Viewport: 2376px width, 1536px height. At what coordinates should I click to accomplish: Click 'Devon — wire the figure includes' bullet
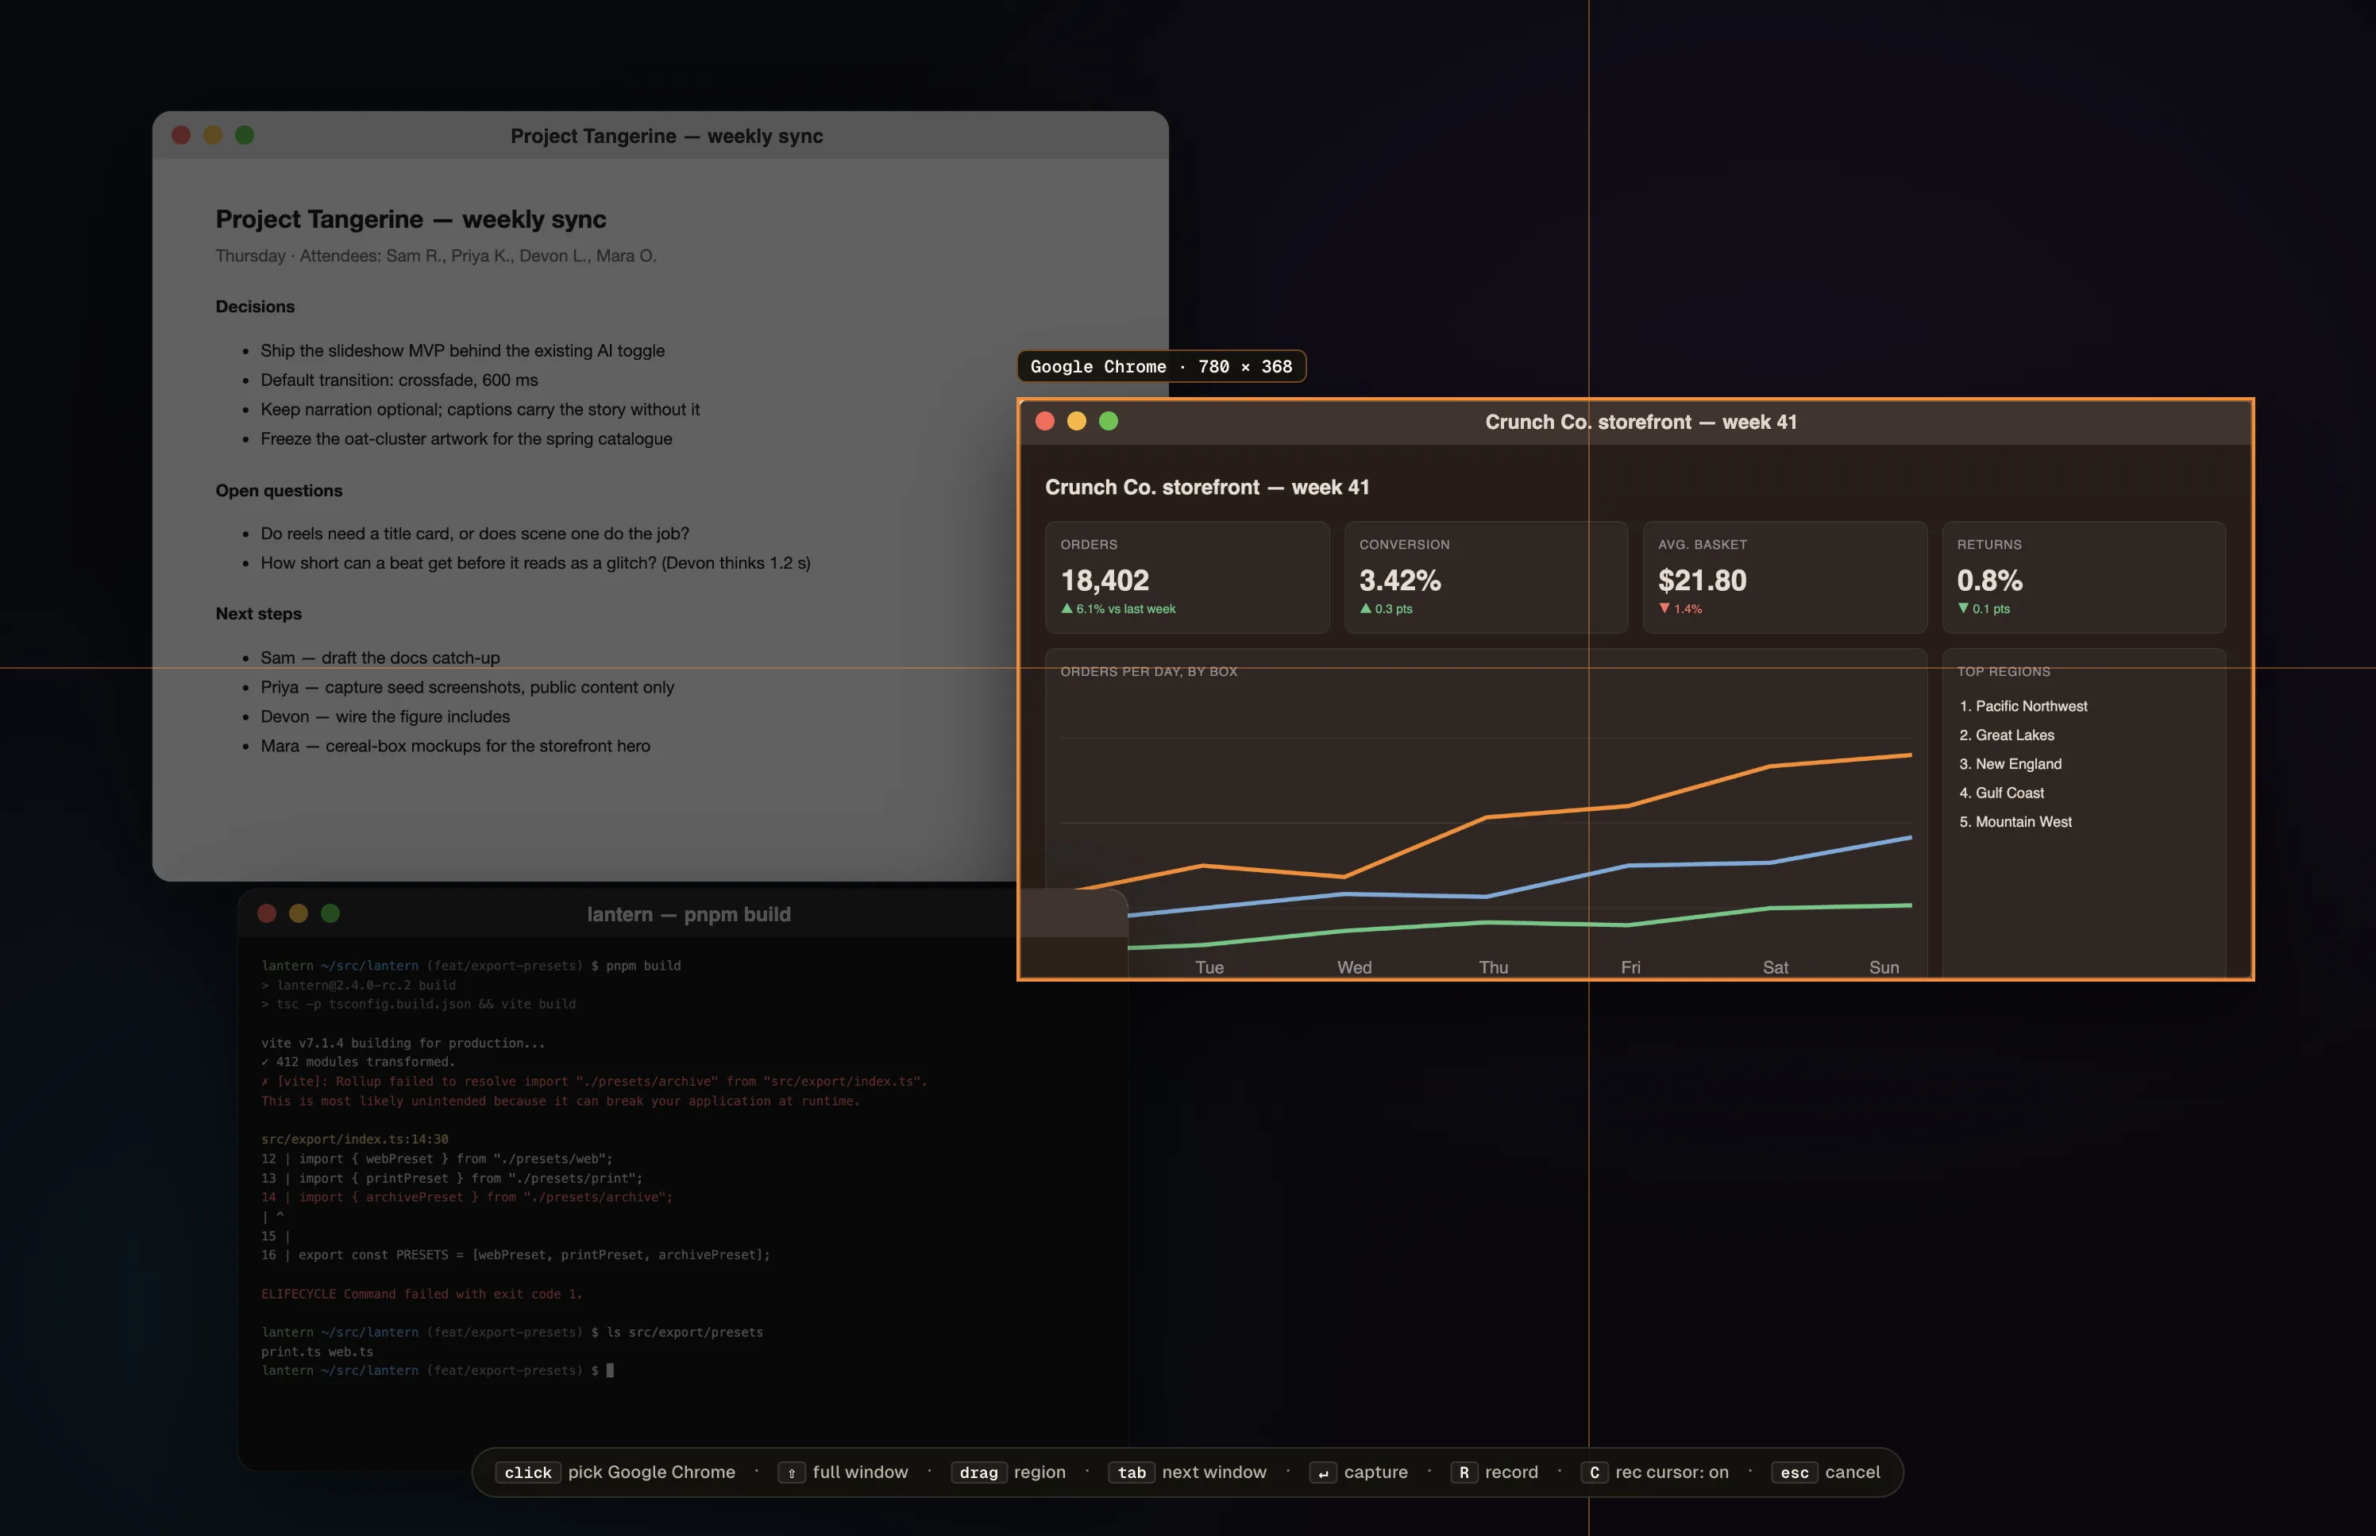pyautogui.click(x=385, y=716)
